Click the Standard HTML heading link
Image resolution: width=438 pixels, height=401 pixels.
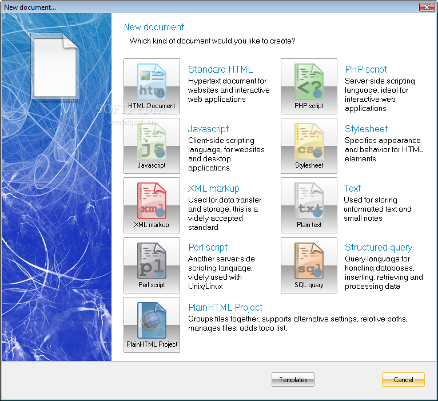[220, 69]
